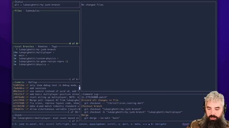The width and height of the screenshot is (229, 128).
Task: Click the Command Log panel title
Action: tap(91, 94)
